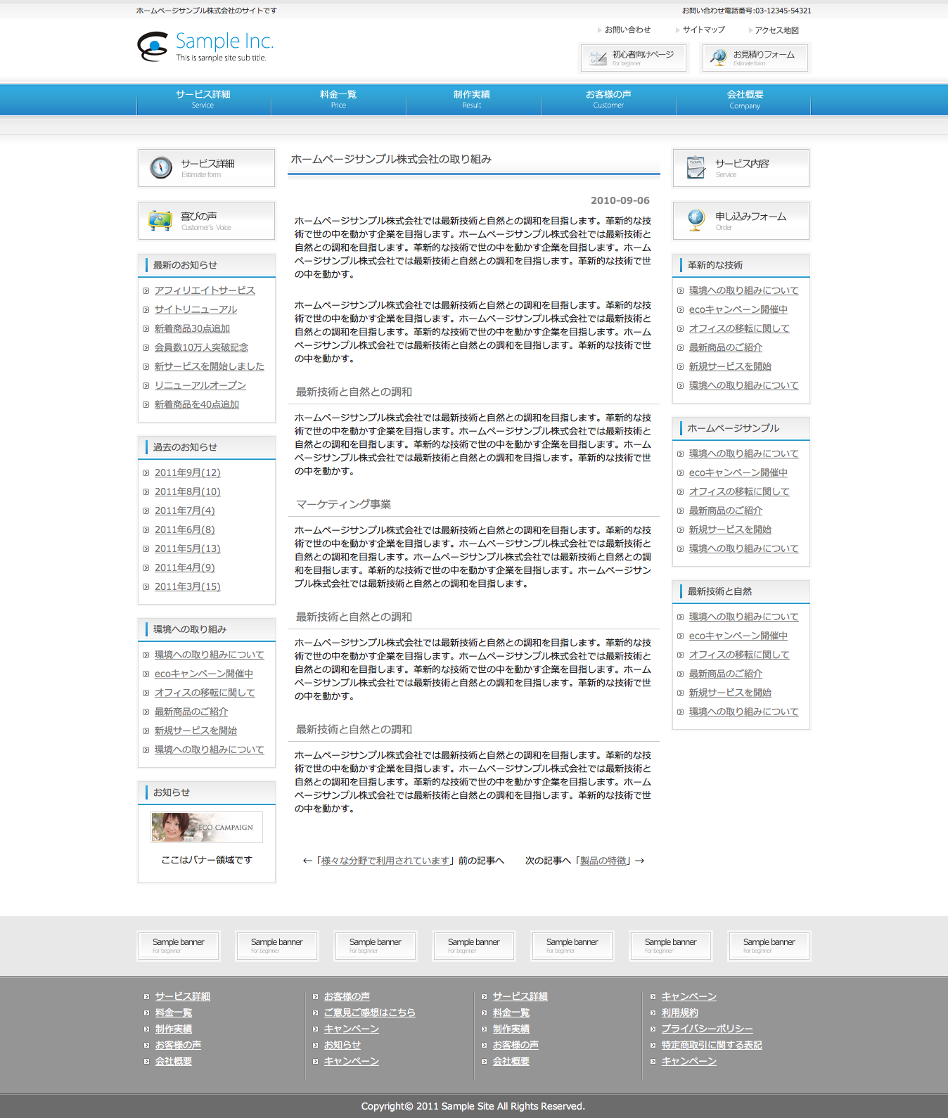This screenshot has height=1118, width=948.
Task: Go to next article 製品の特徴
Action: 603,861
